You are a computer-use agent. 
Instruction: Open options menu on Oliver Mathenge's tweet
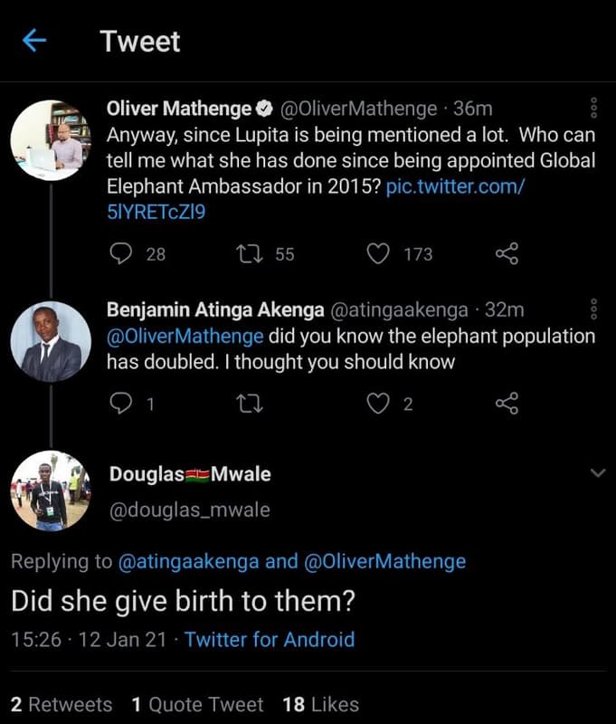[x=594, y=109]
